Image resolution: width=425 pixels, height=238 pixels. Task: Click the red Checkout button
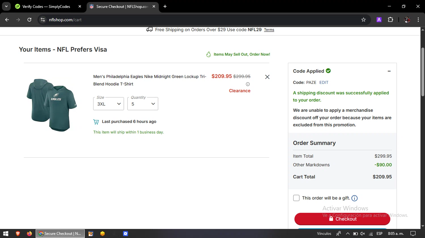[342, 219]
